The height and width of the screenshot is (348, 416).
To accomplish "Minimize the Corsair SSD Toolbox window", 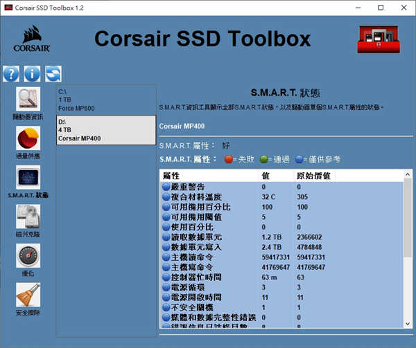I will [358, 8].
